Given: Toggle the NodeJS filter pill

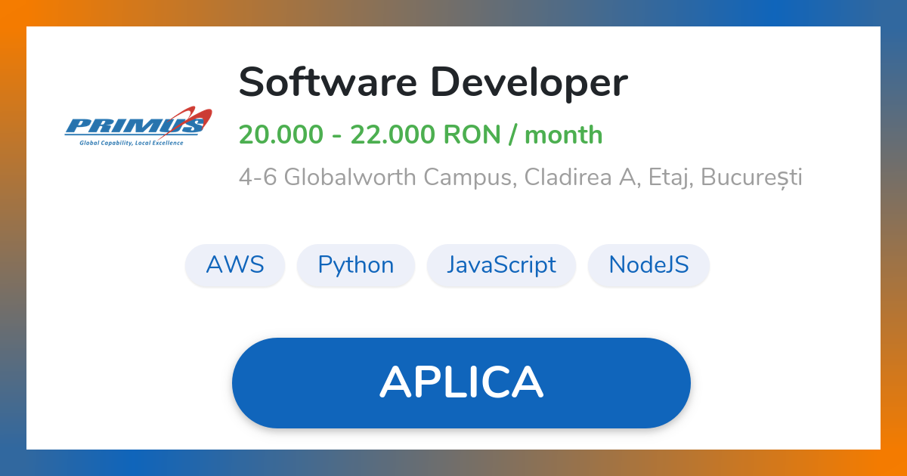Looking at the screenshot, I should coord(649,265).
